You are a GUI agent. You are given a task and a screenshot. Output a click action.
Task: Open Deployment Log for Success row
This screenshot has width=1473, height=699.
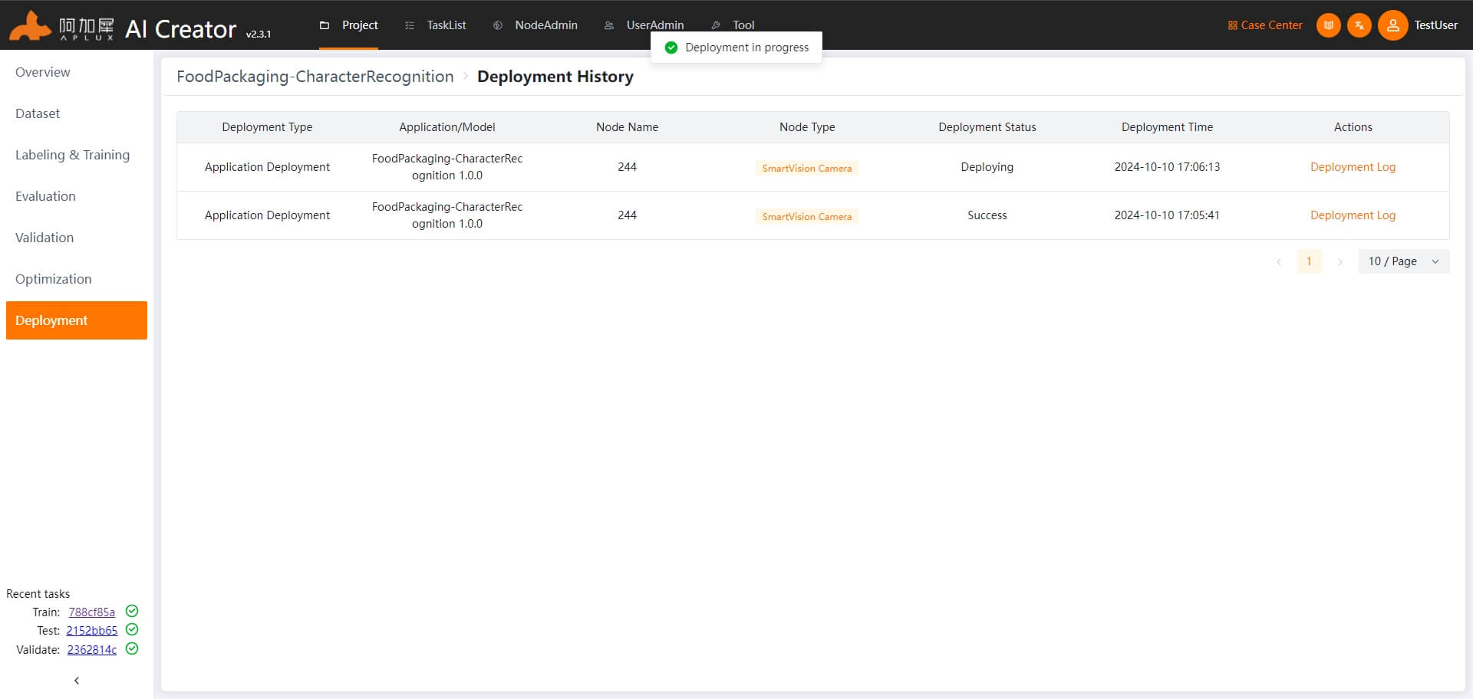(x=1353, y=215)
